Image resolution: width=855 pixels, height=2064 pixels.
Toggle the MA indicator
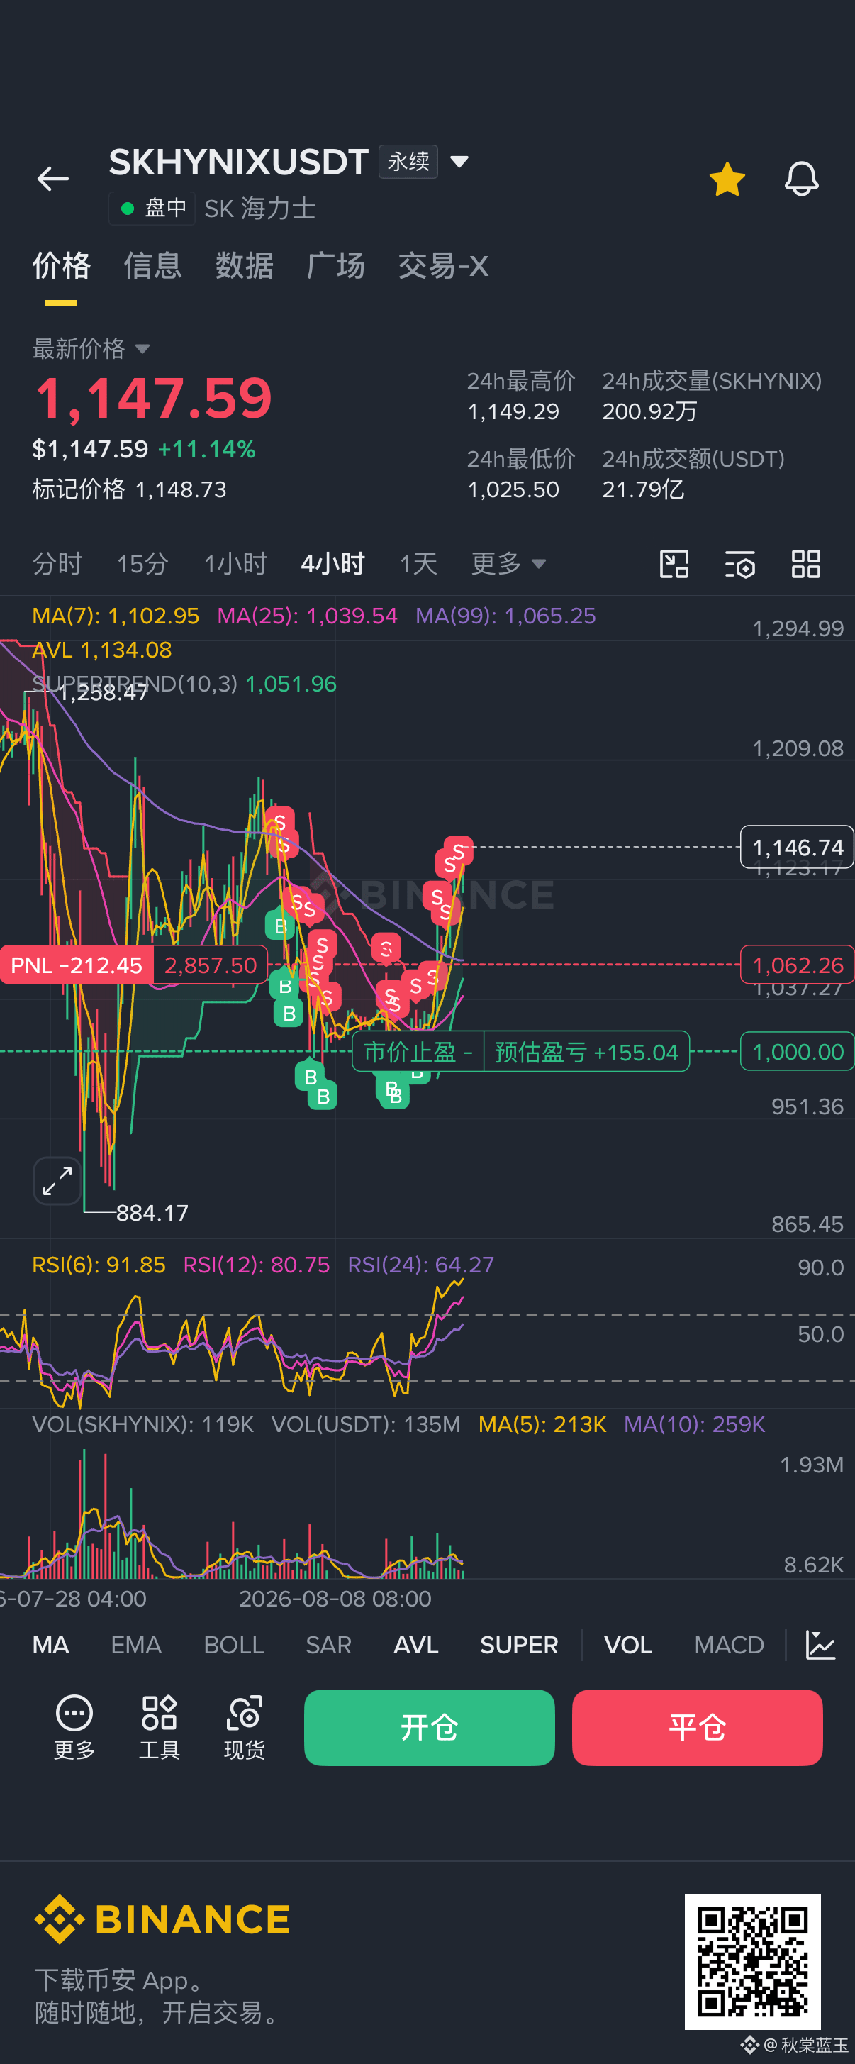tap(50, 1645)
